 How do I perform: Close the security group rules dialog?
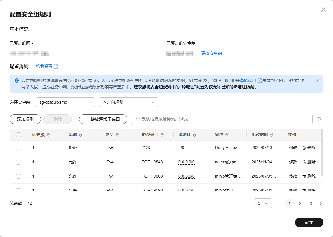point(323,10)
